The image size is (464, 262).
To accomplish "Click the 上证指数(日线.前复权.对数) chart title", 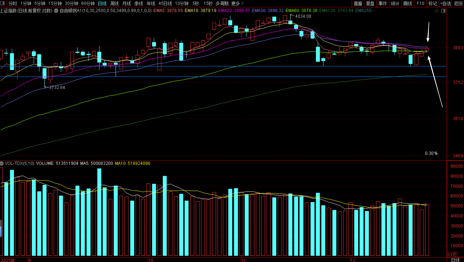I will 26,11.
